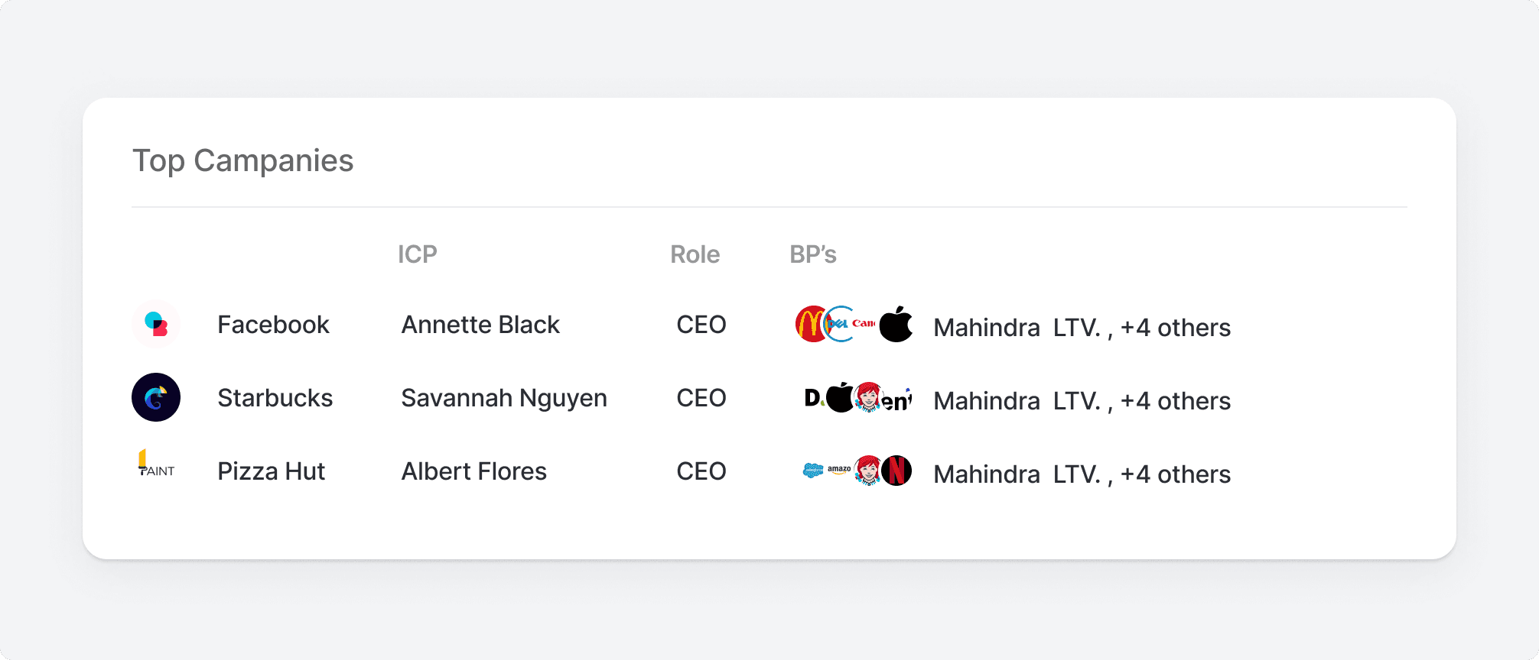Select contact Annette Black
The height and width of the screenshot is (660, 1539).
480,325
